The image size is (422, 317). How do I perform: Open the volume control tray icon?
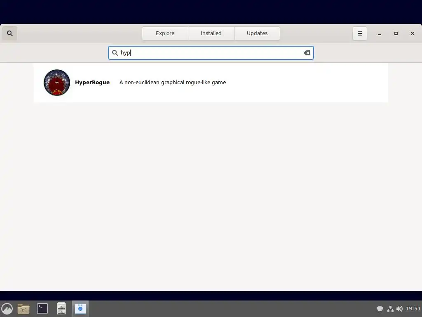click(399, 309)
